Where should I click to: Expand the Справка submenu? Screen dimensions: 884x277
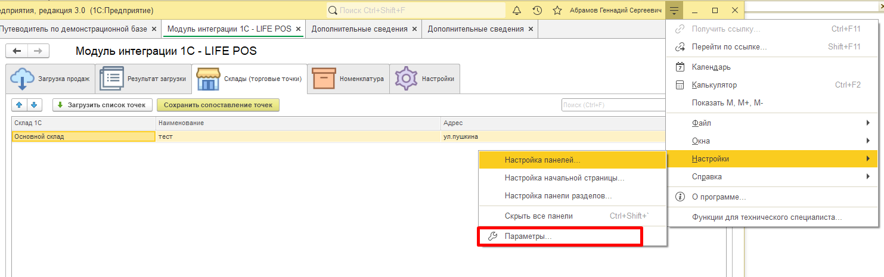click(772, 176)
